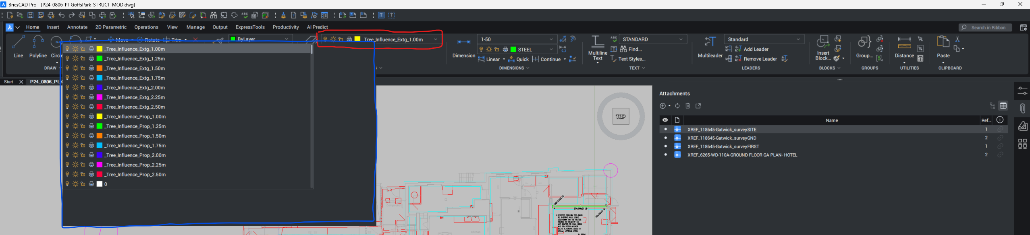
Task: Switch to the Annotate ribbon tab
Action: [77, 27]
